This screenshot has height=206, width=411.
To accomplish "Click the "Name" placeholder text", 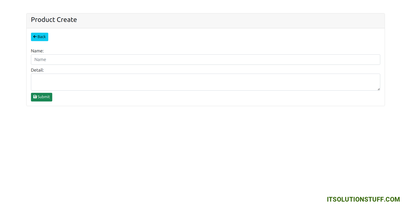I will click(40, 60).
